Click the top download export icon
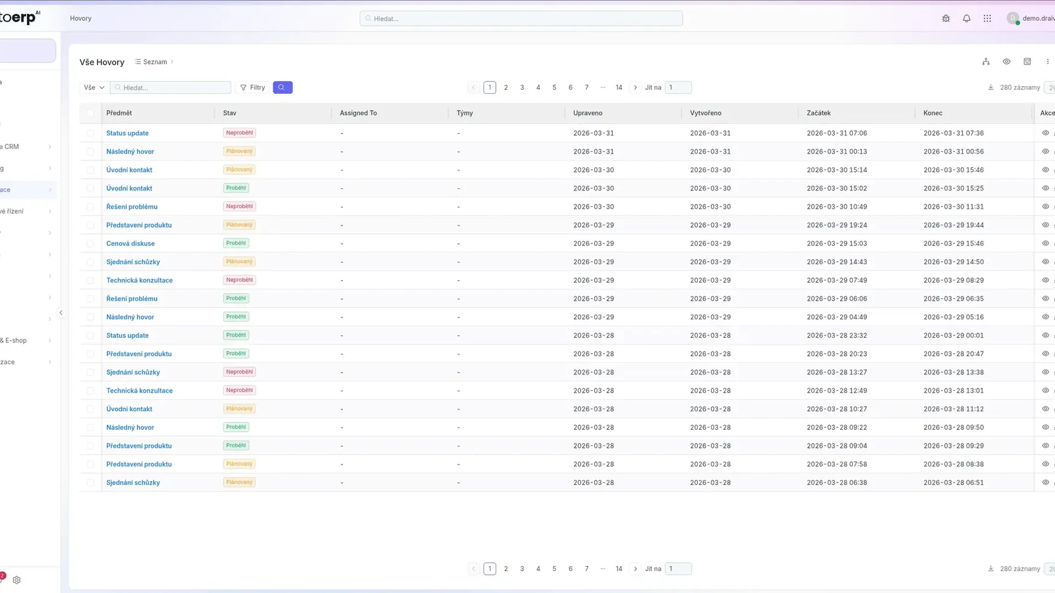Viewport: 1055px width, 593px height. 991,87
